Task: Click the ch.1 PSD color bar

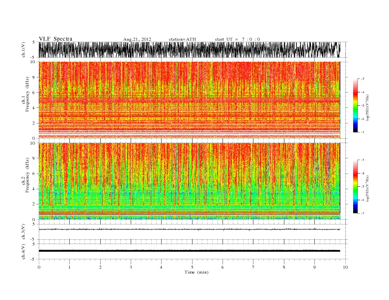Action: (x=355, y=105)
